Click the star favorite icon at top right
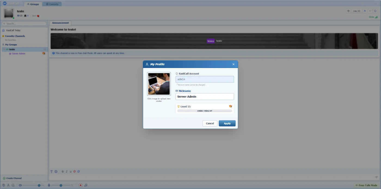This screenshot has height=189, width=381. pyautogui.click(x=370, y=11)
